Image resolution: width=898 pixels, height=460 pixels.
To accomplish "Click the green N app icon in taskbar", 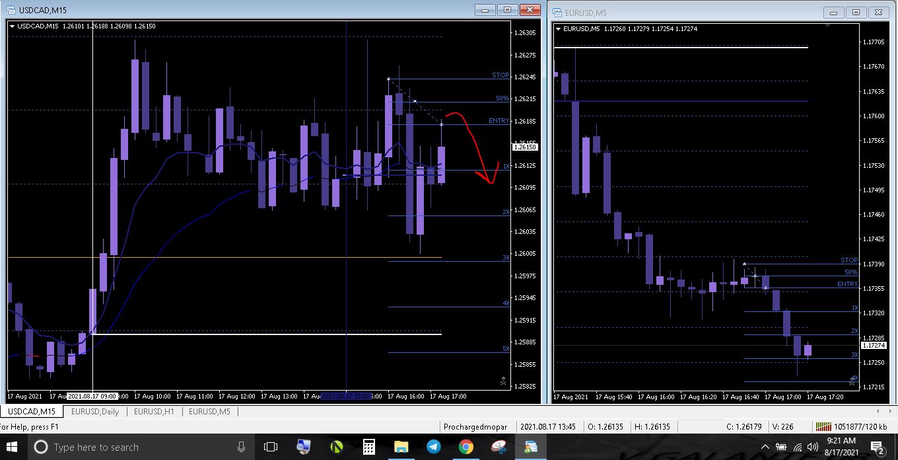I will click(336, 447).
